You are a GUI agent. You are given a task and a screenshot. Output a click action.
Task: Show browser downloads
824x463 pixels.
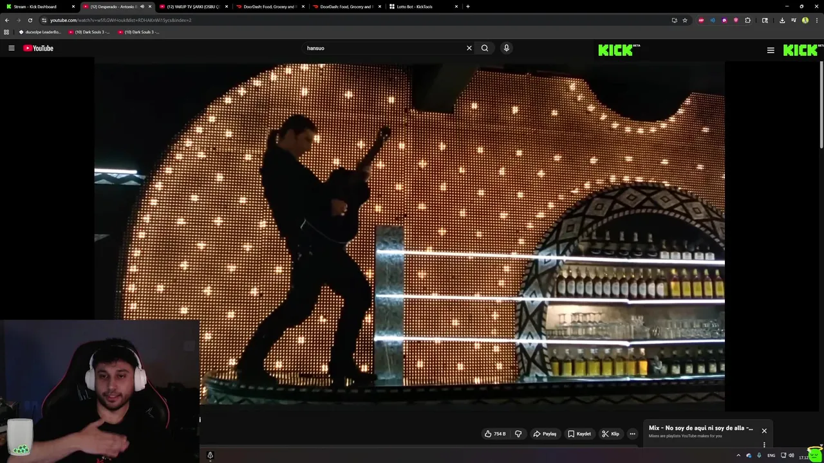782,20
